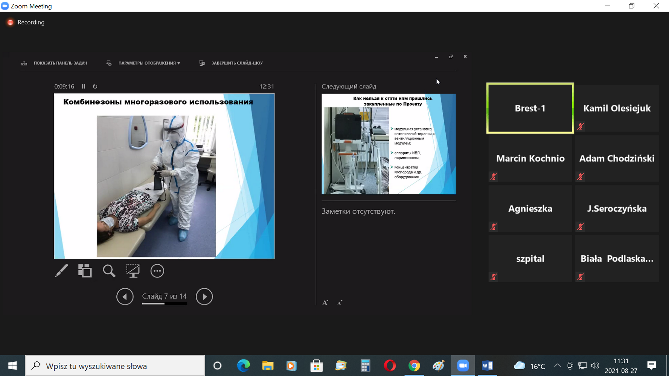669x376 pixels.
Task: Open Word from the Windows taskbar
Action: click(487, 365)
